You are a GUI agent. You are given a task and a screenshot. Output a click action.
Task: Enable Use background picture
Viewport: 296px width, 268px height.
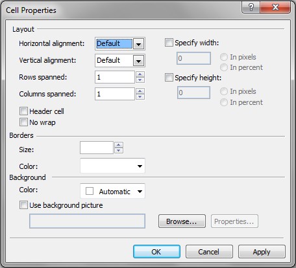pyautogui.click(x=23, y=205)
